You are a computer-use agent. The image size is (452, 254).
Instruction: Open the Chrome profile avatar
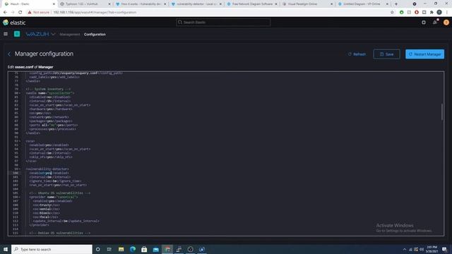(439, 13)
